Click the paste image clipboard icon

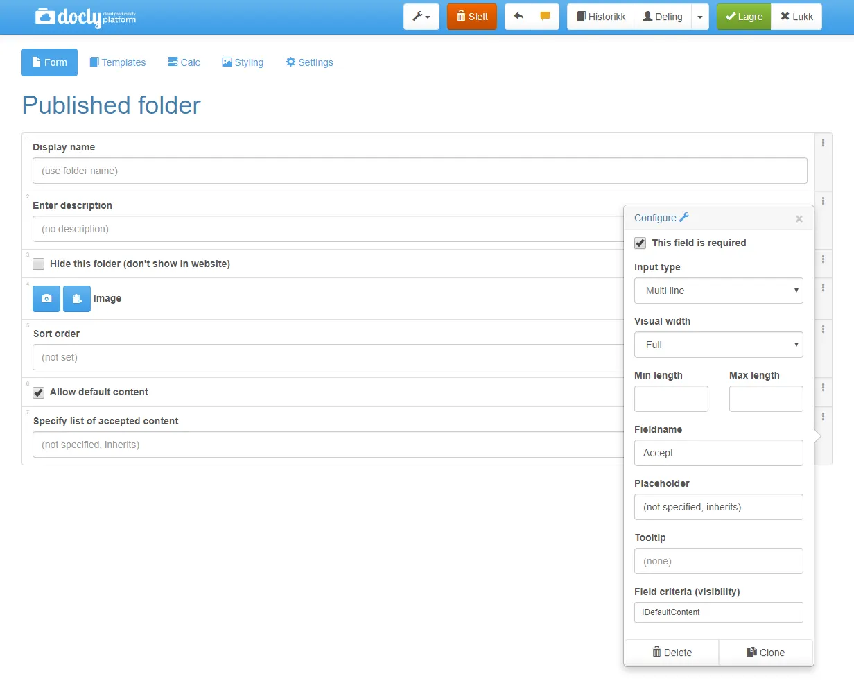click(x=77, y=299)
